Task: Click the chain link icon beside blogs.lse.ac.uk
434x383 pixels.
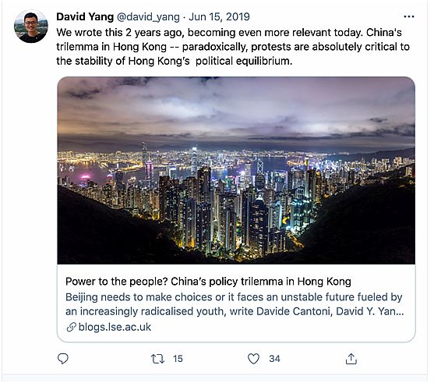Action: click(x=71, y=328)
